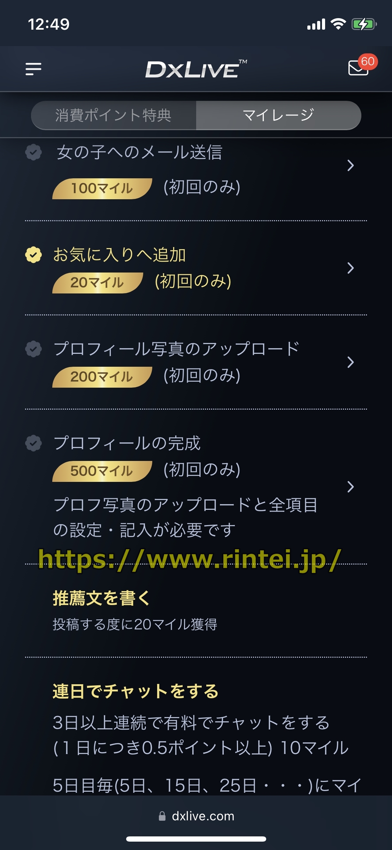Open the 推薦文を書く link
The height and width of the screenshot is (850, 392).
click(101, 598)
